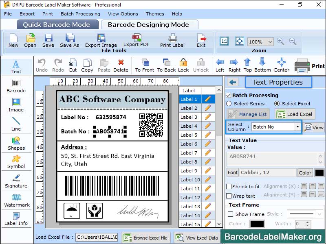Change the Text Frame color swatch
Image resolution: width=326 pixels, height=244 pixels.
[258, 223]
